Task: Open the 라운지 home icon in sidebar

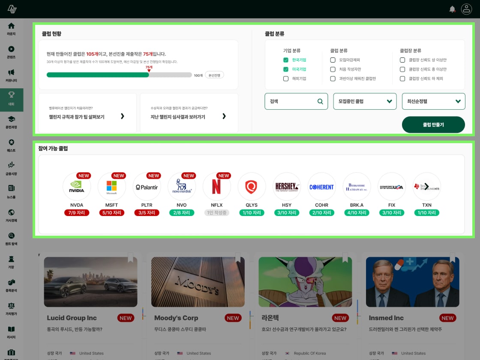Action: (11, 26)
